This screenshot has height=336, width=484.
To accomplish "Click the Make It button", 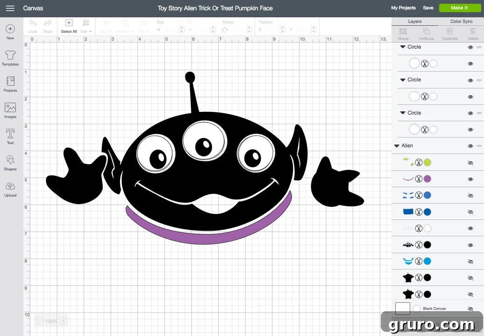I will (x=459, y=8).
